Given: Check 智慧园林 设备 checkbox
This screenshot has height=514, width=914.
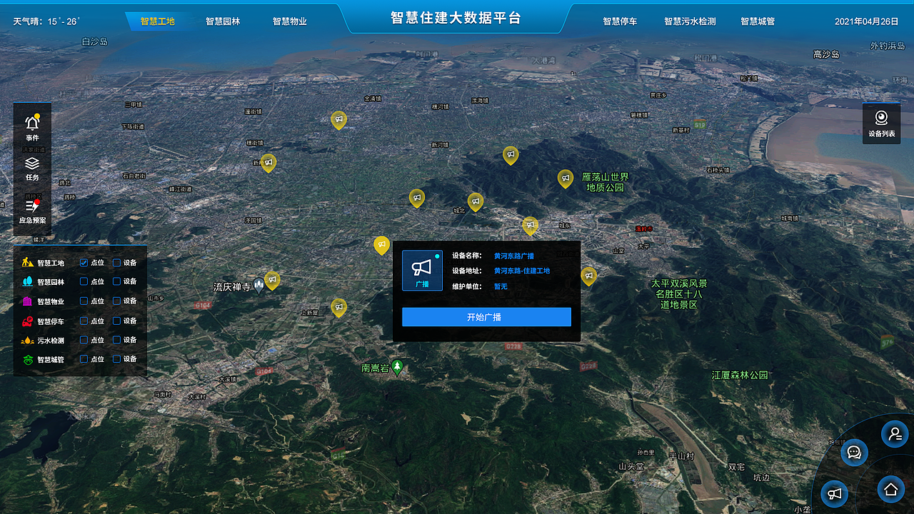Looking at the screenshot, I should click(x=116, y=281).
